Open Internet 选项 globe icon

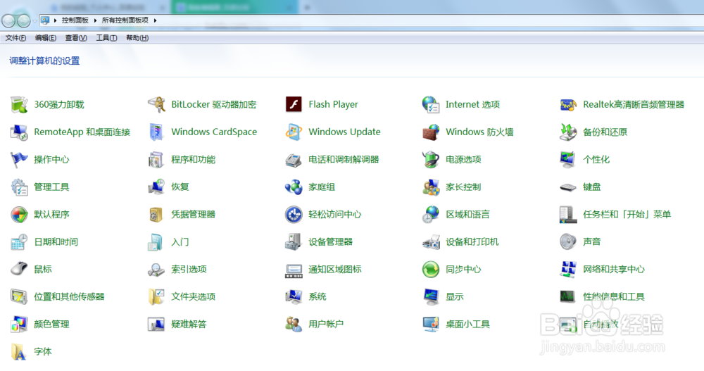(431, 105)
